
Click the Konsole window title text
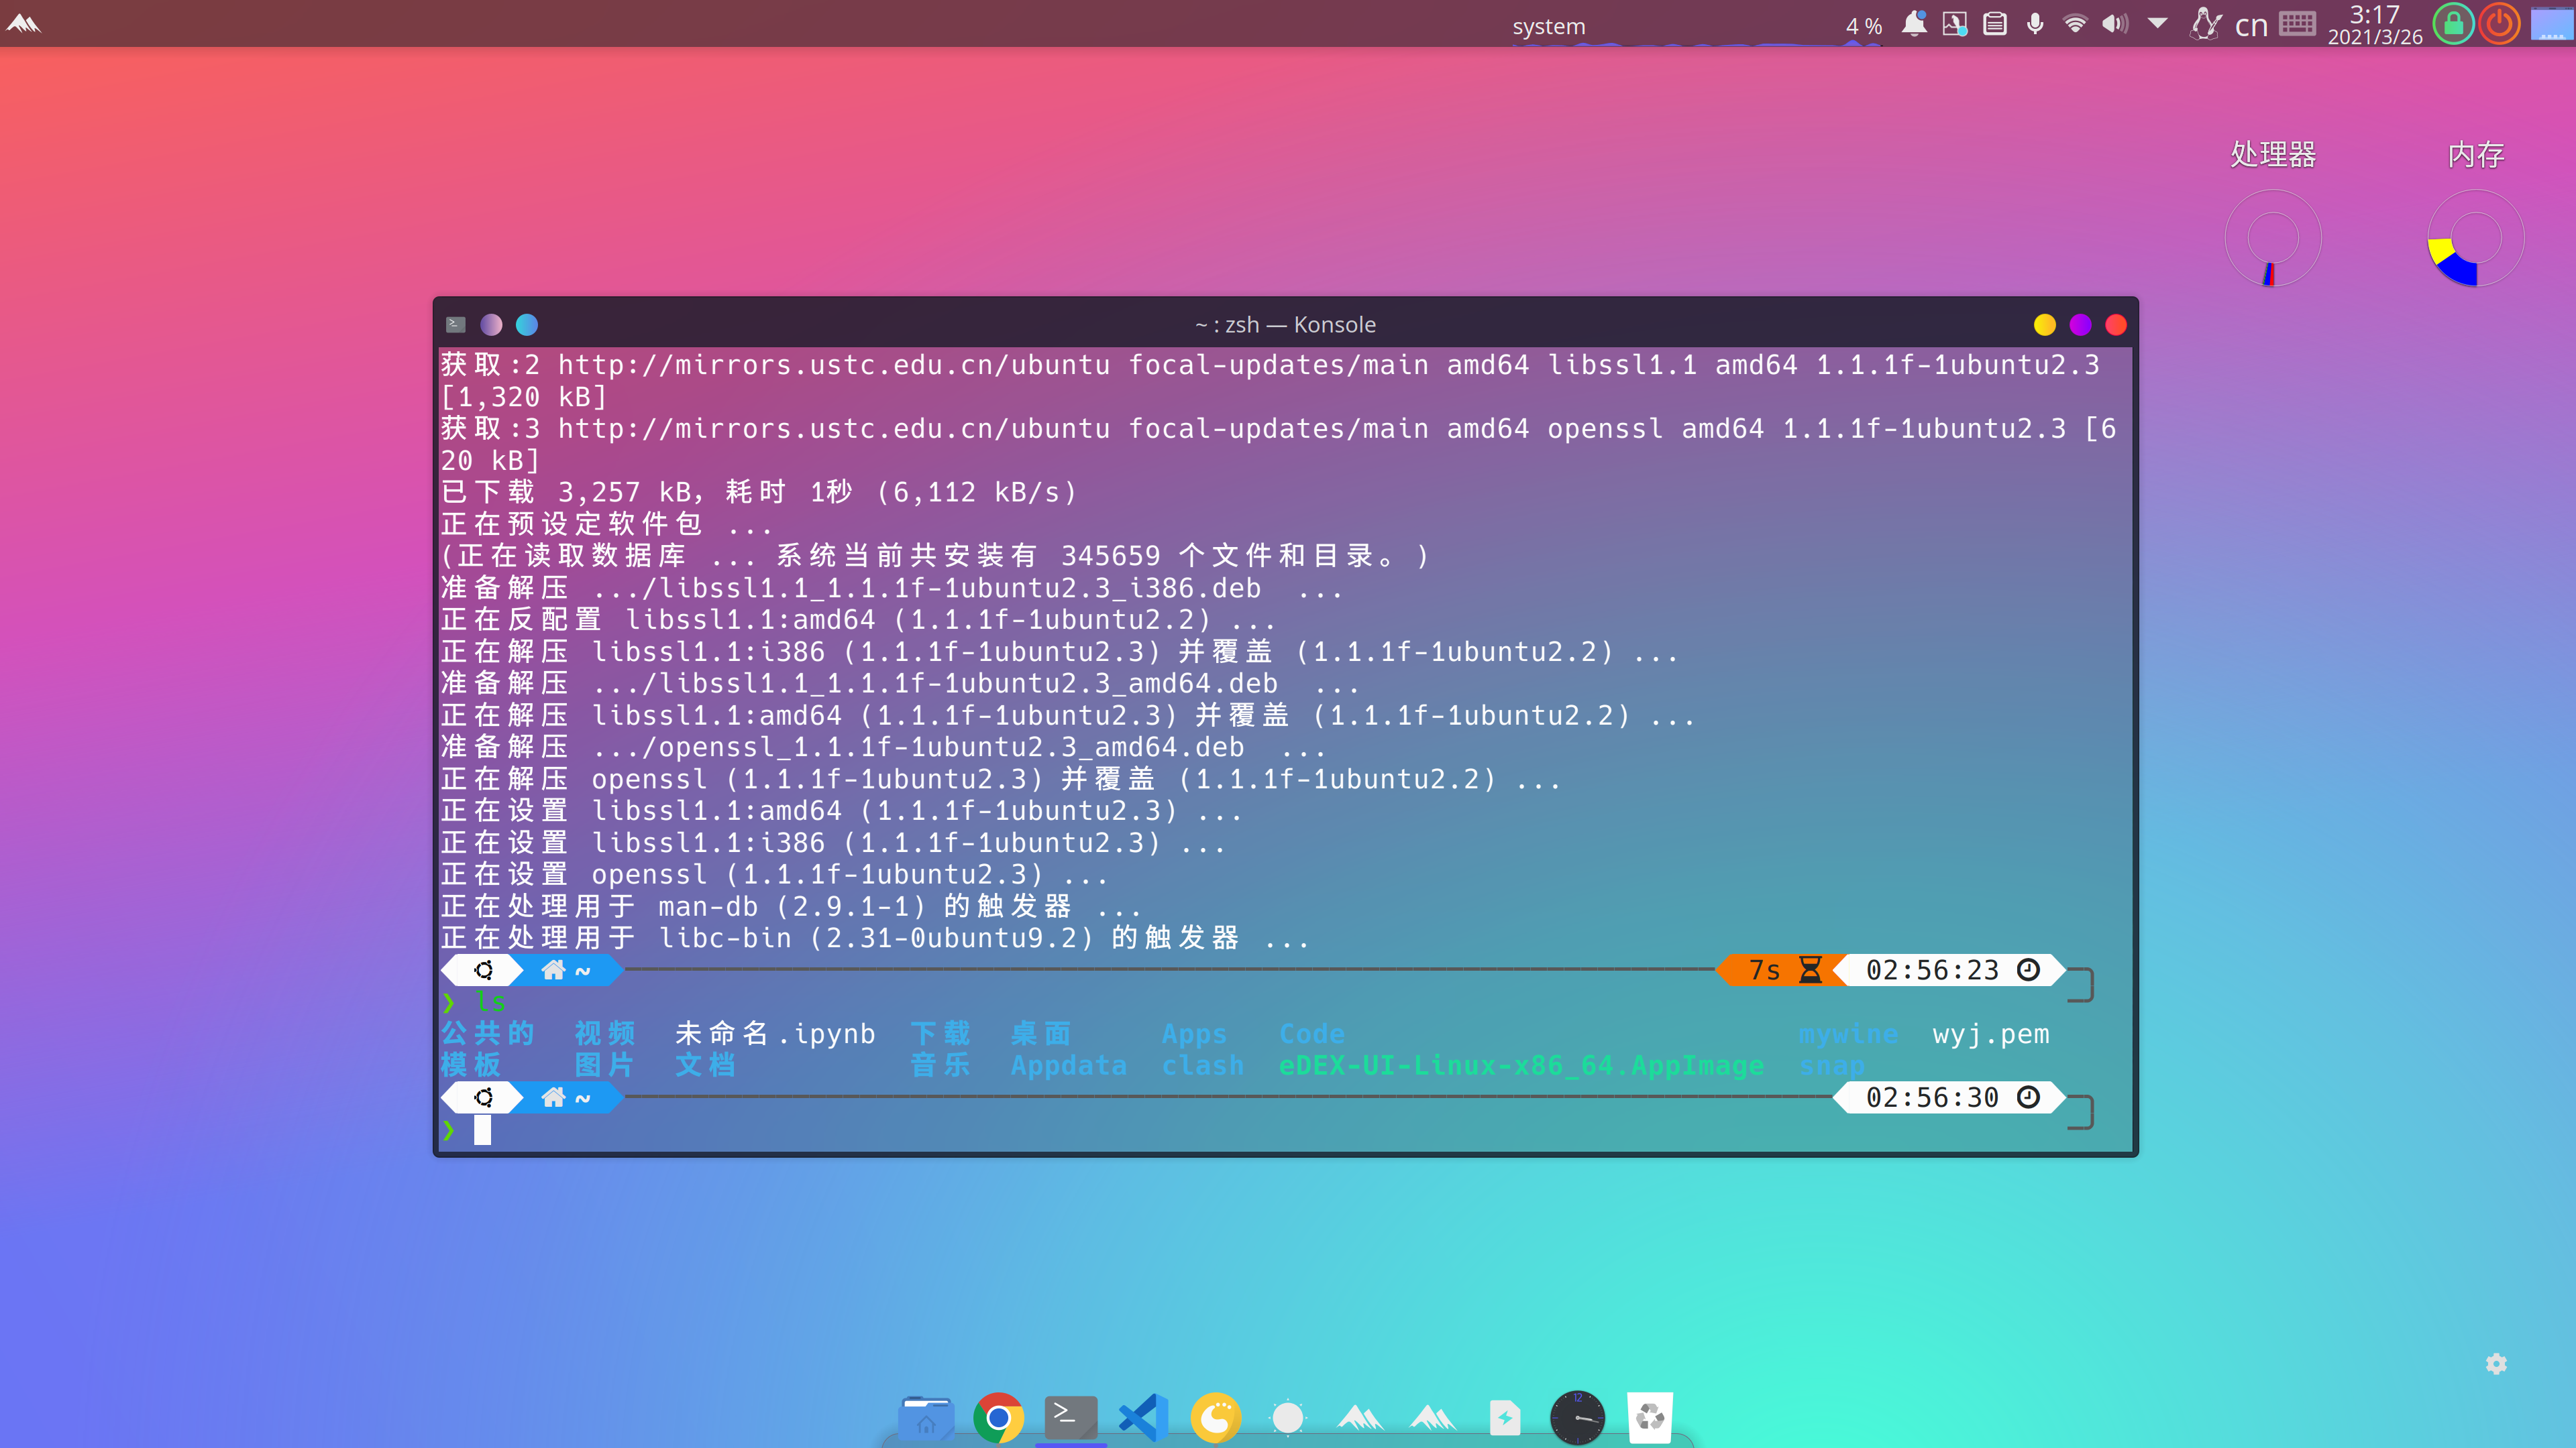(1285, 324)
